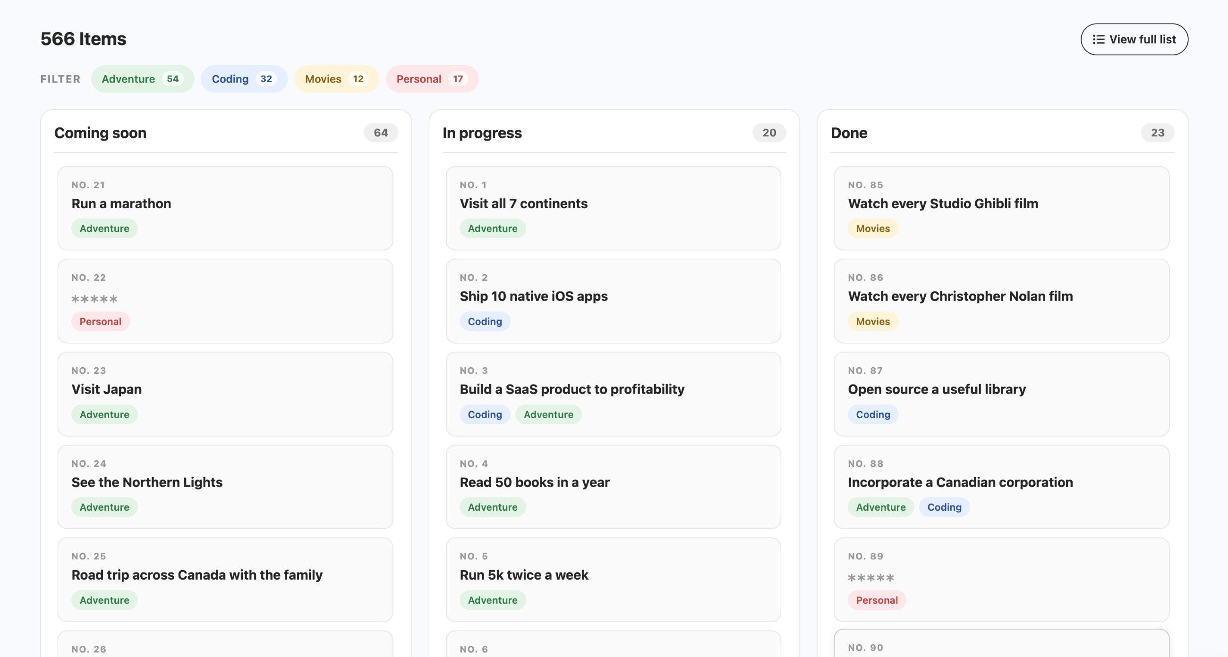Open Run 5k twice a week card
The image size is (1228, 657).
pyautogui.click(x=613, y=579)
